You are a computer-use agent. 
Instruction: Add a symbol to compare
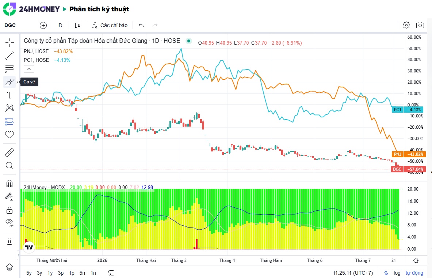[x=43, y=25]
